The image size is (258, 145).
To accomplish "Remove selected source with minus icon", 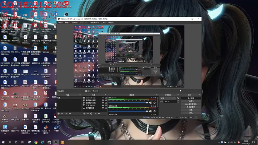I will (x=88, y=114).
